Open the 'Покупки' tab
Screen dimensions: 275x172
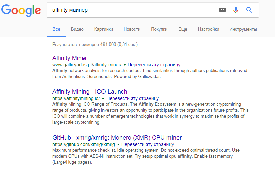pos(159,29)
